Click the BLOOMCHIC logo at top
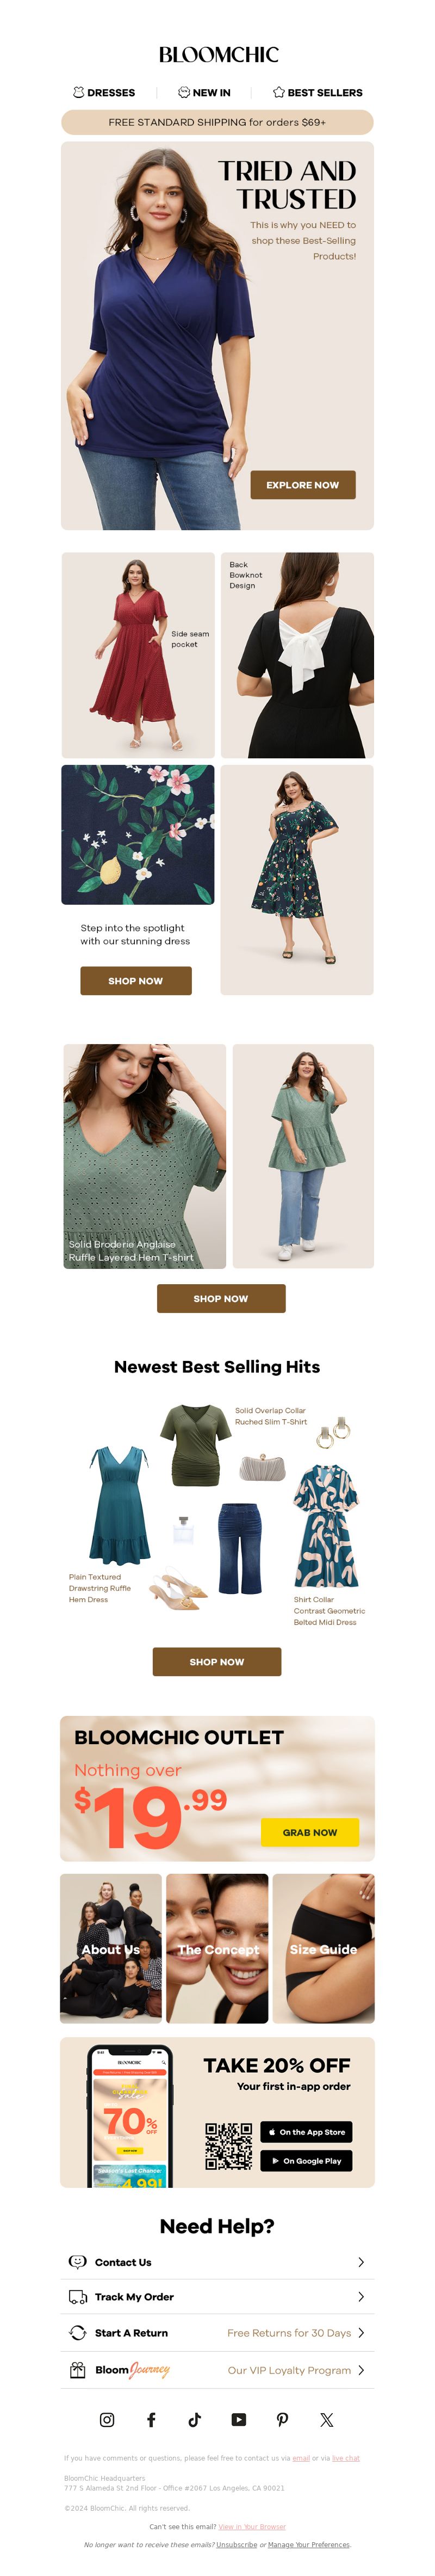 (x=219, y=54)
